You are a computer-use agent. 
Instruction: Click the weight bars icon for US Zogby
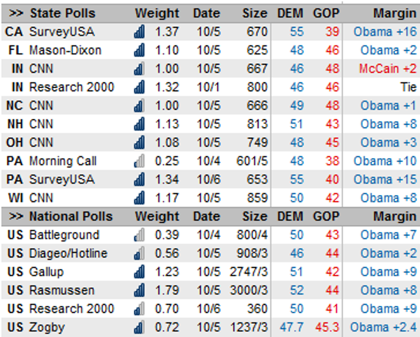pyautogui.click(x=139, y=327)
